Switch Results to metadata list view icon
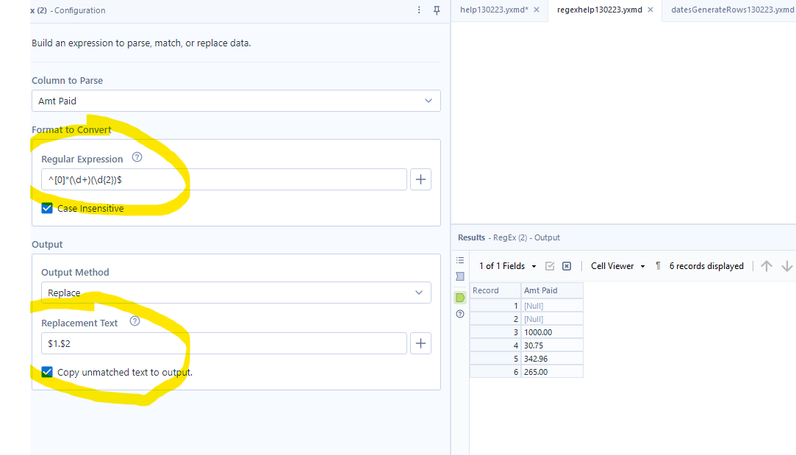 point(459,260)
